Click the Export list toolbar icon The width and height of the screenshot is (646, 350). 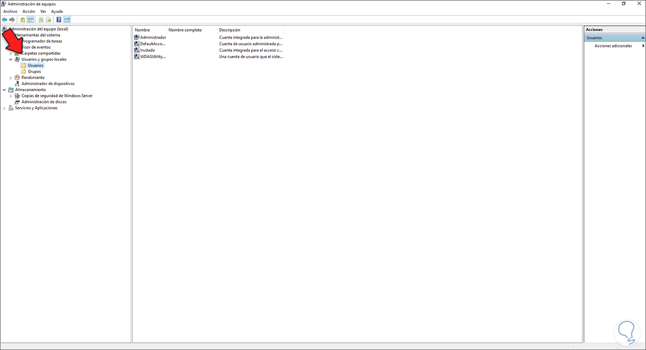click(48, 19)
